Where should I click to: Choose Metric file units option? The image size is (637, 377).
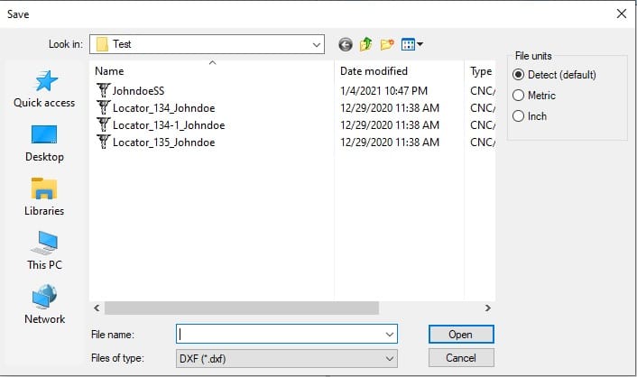click(x=518, y=96)
